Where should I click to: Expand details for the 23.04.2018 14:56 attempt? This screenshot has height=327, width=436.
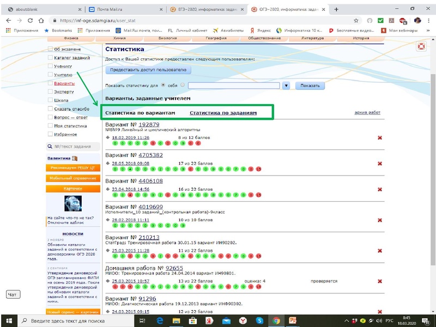108,189
